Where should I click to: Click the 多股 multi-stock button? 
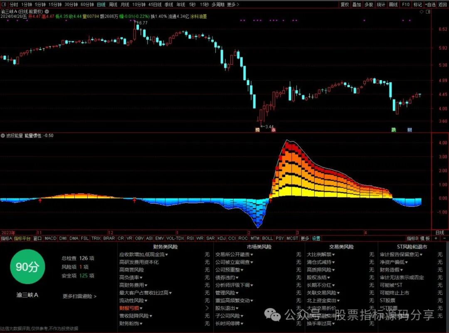(x=368, y=5)
